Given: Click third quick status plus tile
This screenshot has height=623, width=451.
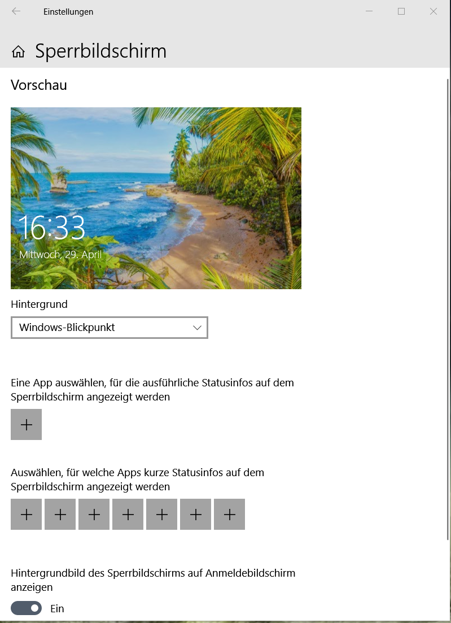Looking at the screenshot, I should (94, 514).
